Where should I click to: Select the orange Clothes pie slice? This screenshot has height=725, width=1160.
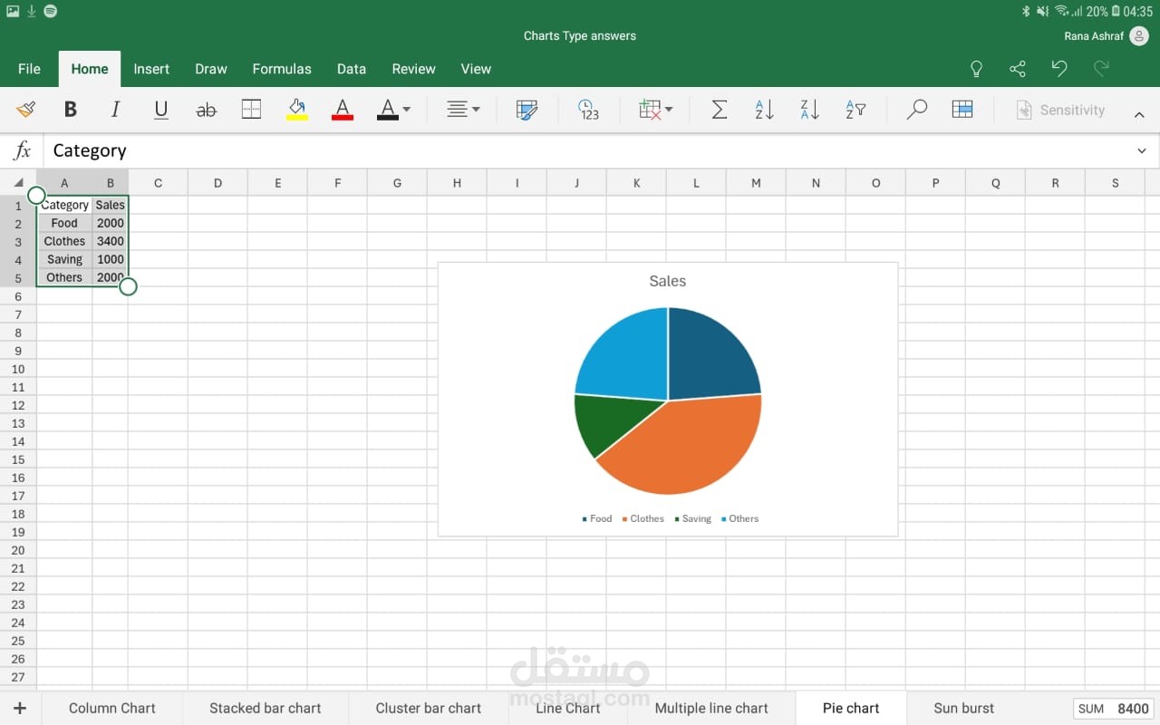689,444
